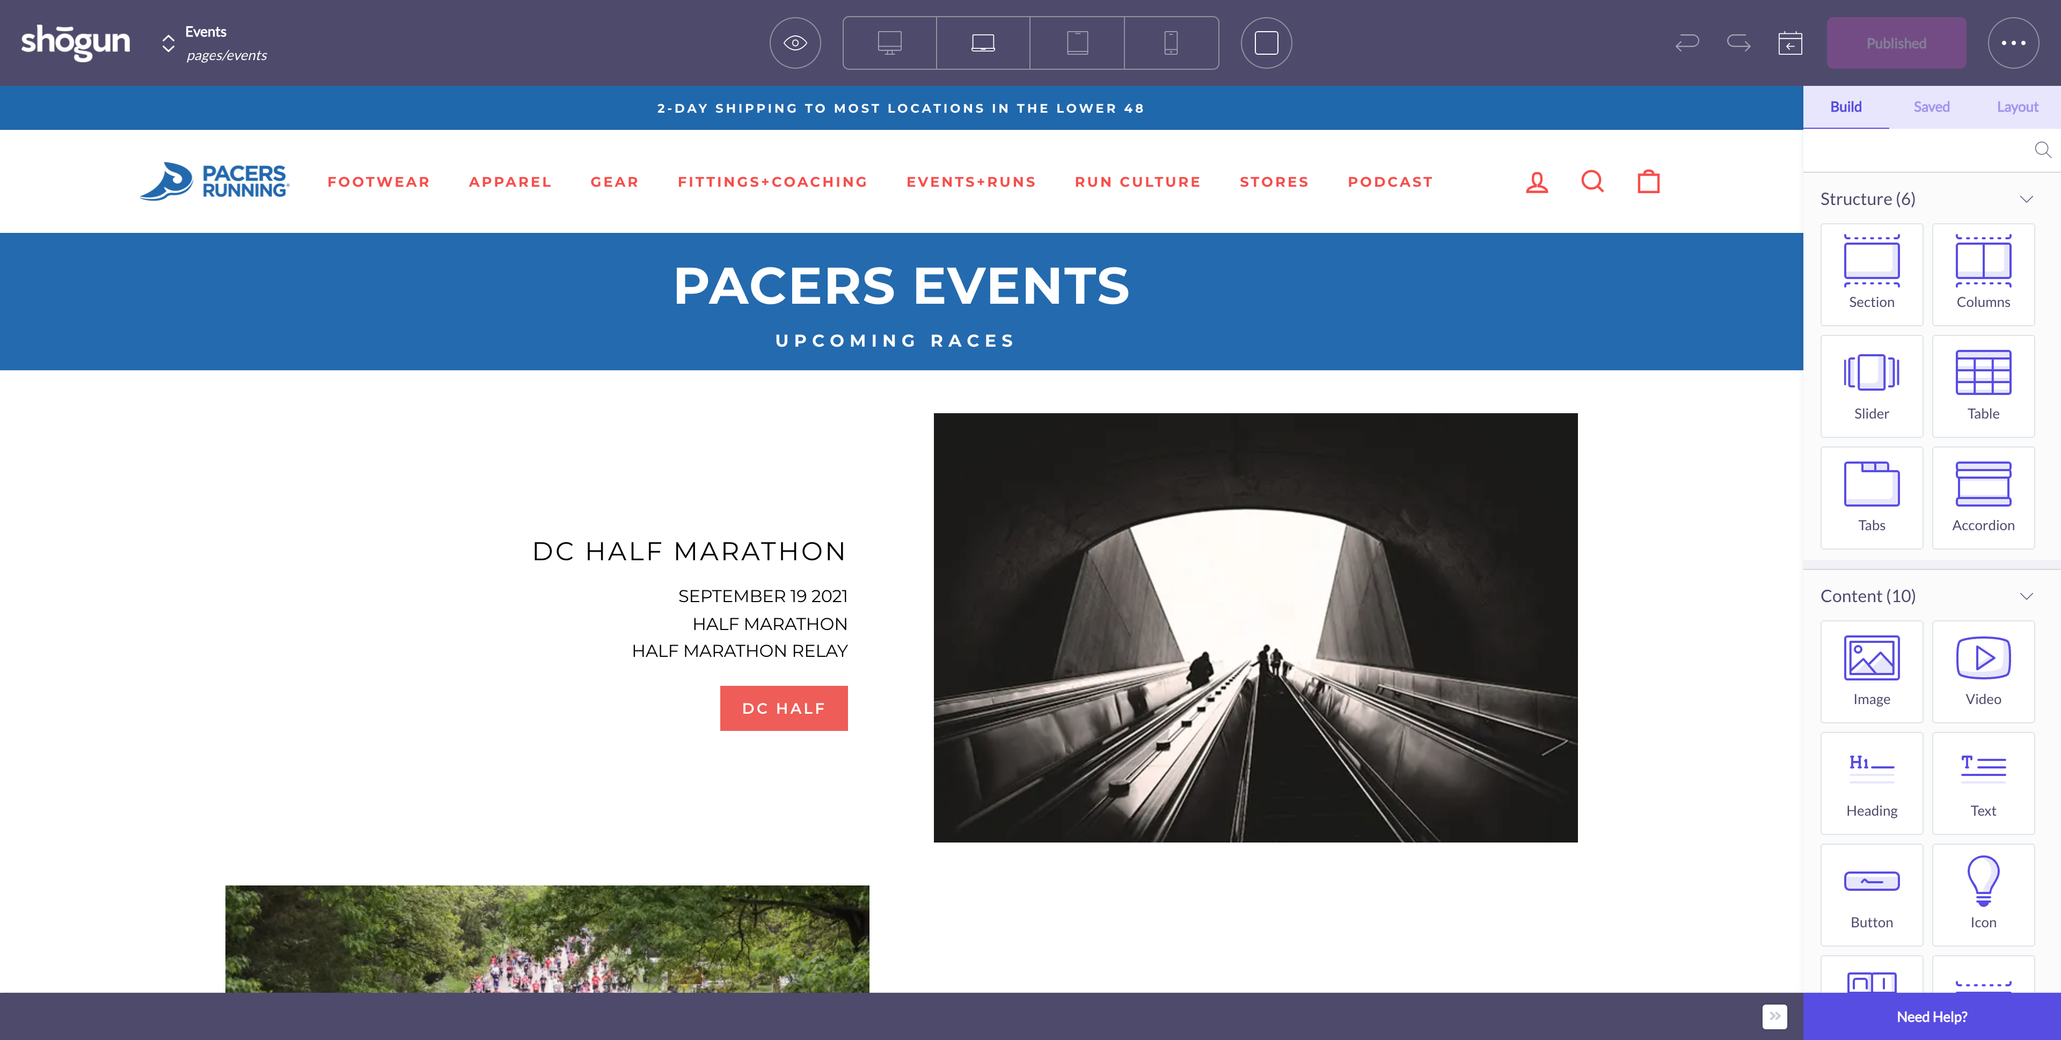This screenshot has height=1040, width=2061.
Task: Toggle the square outline mode button
Action: click(1267, 43)
